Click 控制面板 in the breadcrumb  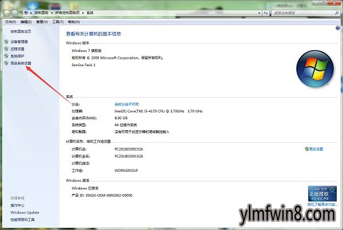[41, 13]
